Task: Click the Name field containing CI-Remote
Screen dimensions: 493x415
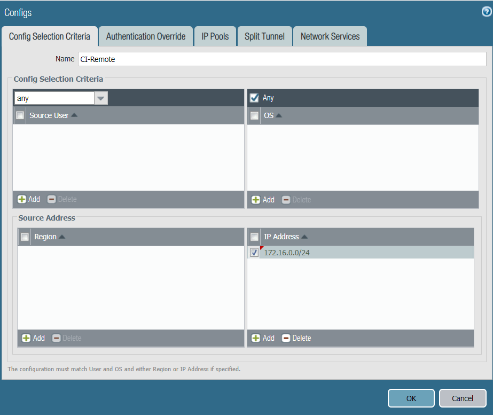Action: (x=281, y=59)
